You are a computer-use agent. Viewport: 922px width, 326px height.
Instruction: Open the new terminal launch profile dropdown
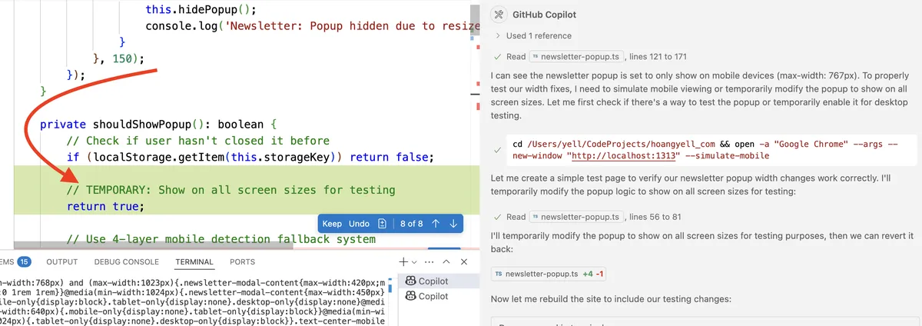[413, 262]
